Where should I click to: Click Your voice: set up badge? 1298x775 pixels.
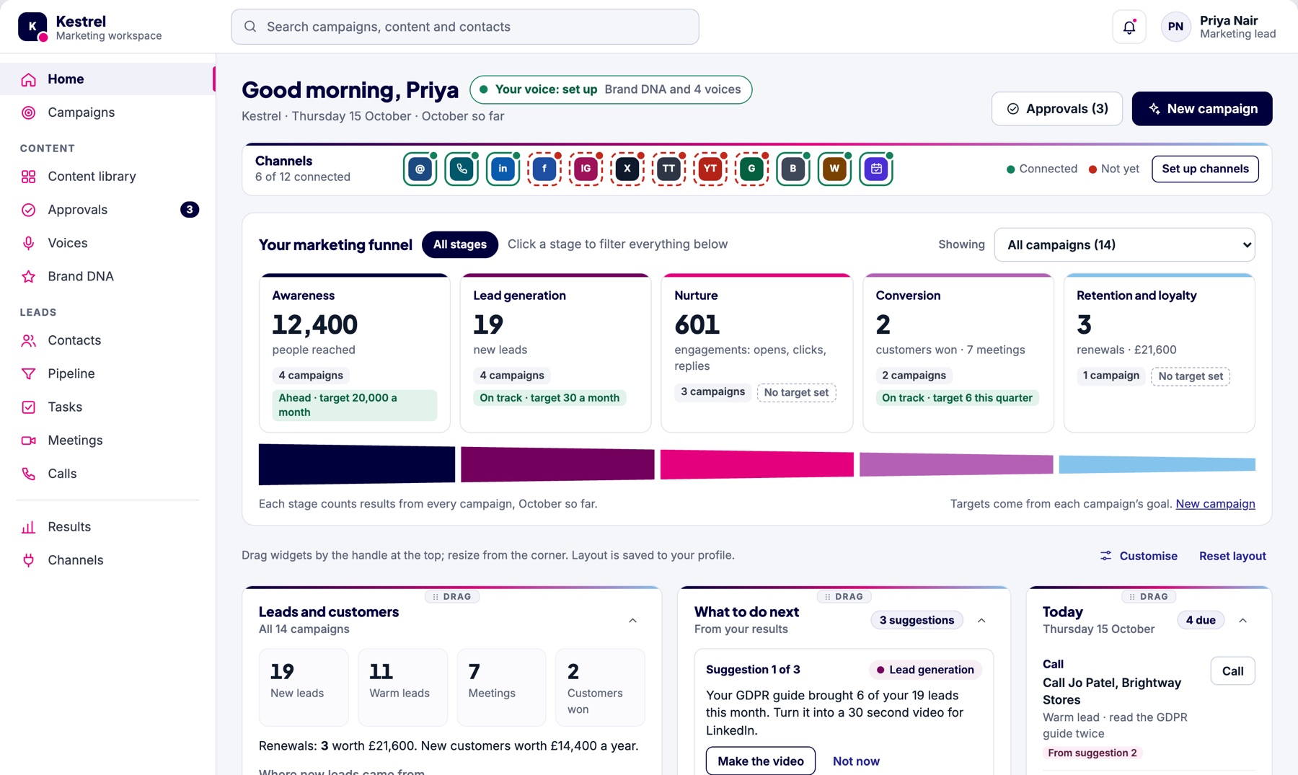tap(611, 89)
